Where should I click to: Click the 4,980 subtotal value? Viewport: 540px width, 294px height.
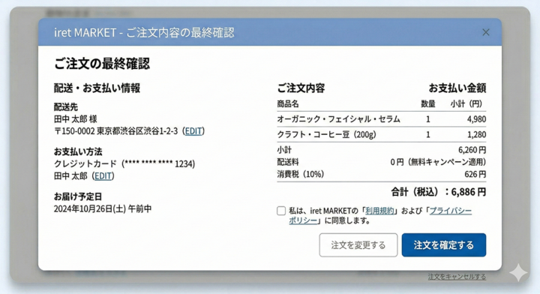(x=476, y=119)
